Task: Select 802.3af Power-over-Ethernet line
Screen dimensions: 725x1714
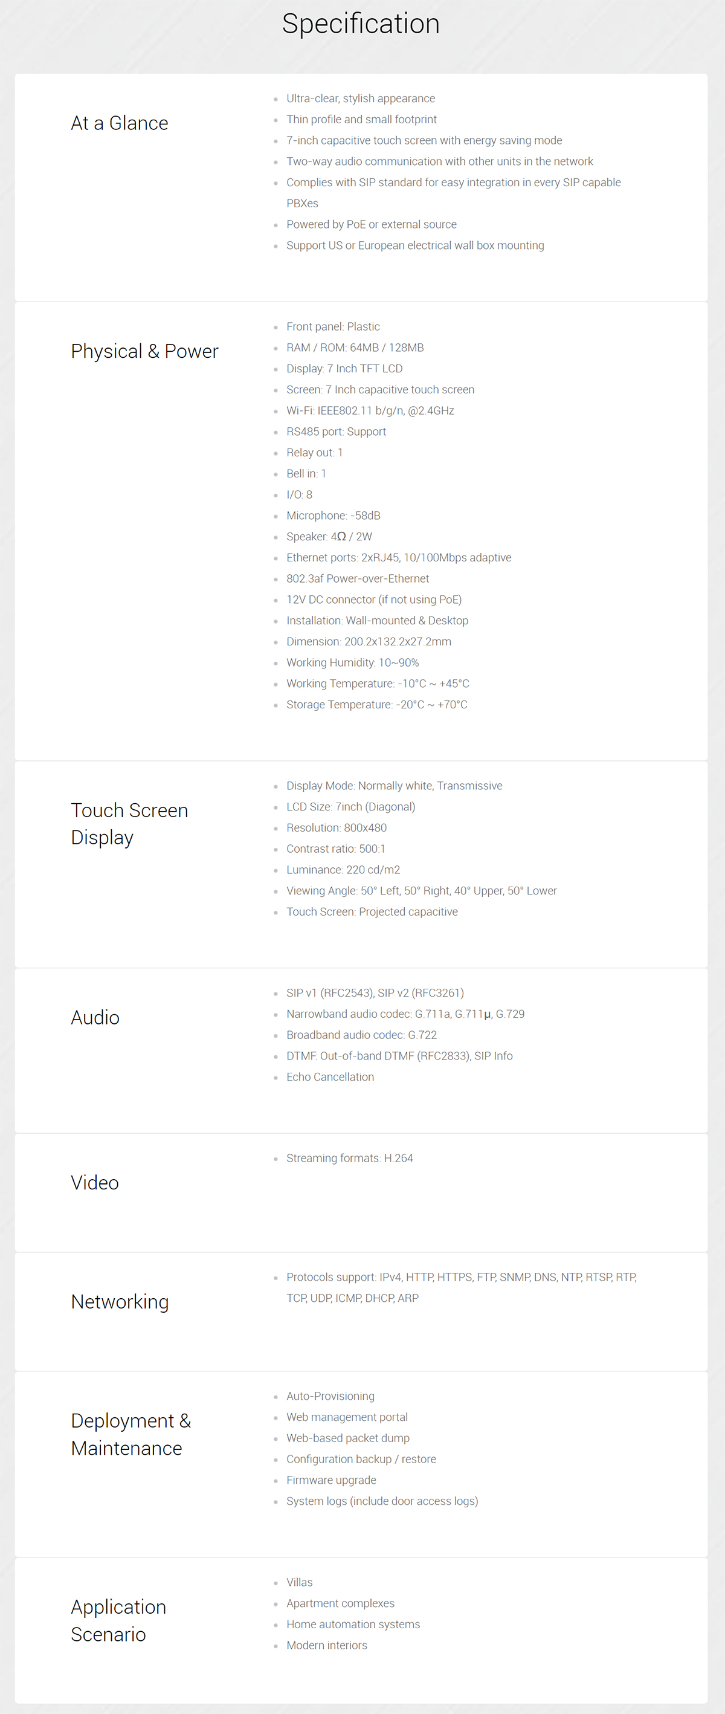Action: pyautogui.click(x=358, y=578)
